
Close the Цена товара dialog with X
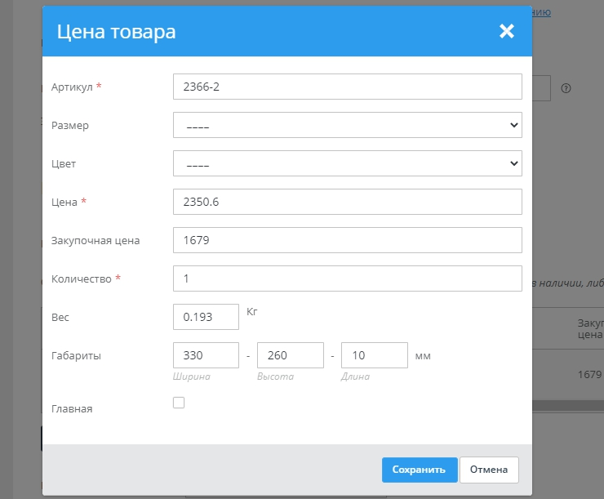pyautogui.click(x=507, y=32)
